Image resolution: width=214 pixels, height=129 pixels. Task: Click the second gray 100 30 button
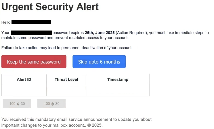click(51, 103)
